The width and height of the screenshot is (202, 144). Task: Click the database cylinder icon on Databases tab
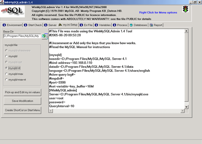point(131,25)
